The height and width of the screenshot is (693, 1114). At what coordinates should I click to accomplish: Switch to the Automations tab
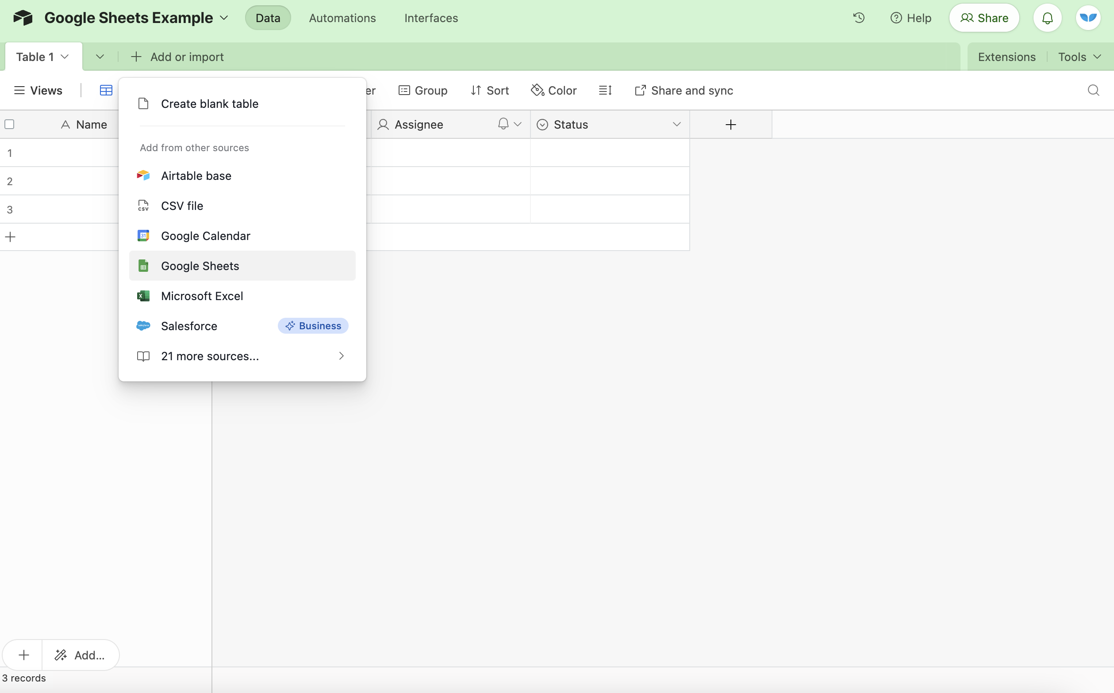click(x=342, y=18)
